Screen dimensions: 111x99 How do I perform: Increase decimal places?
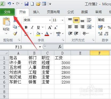[x=100, y=34]
